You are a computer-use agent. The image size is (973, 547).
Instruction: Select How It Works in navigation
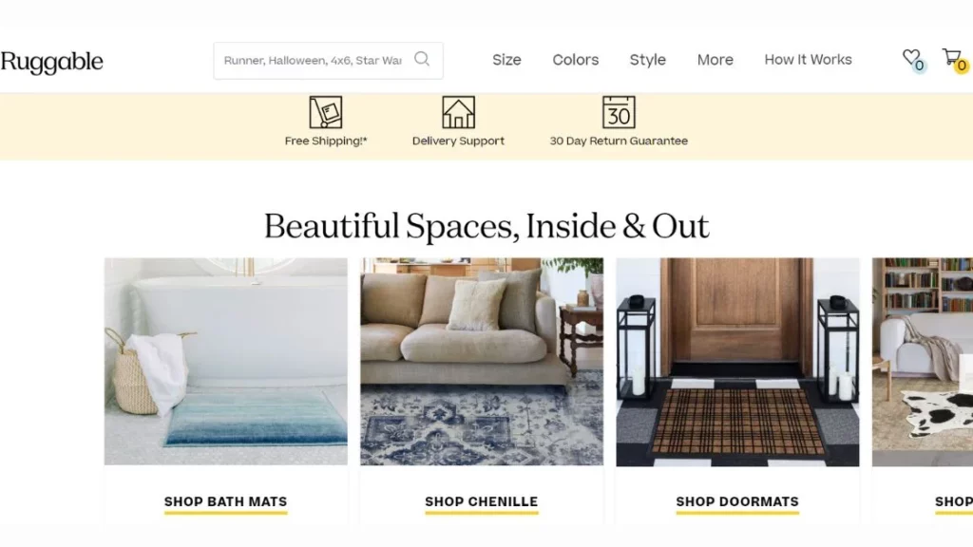click(808, 60)
